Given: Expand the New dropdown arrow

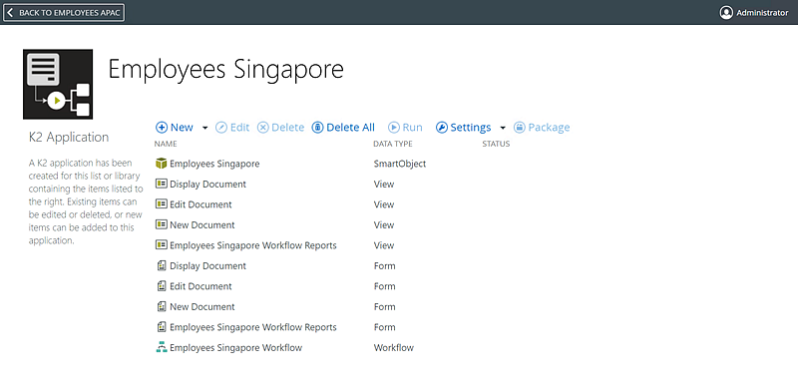Looking at the screenshot, I should pos(205,128).
